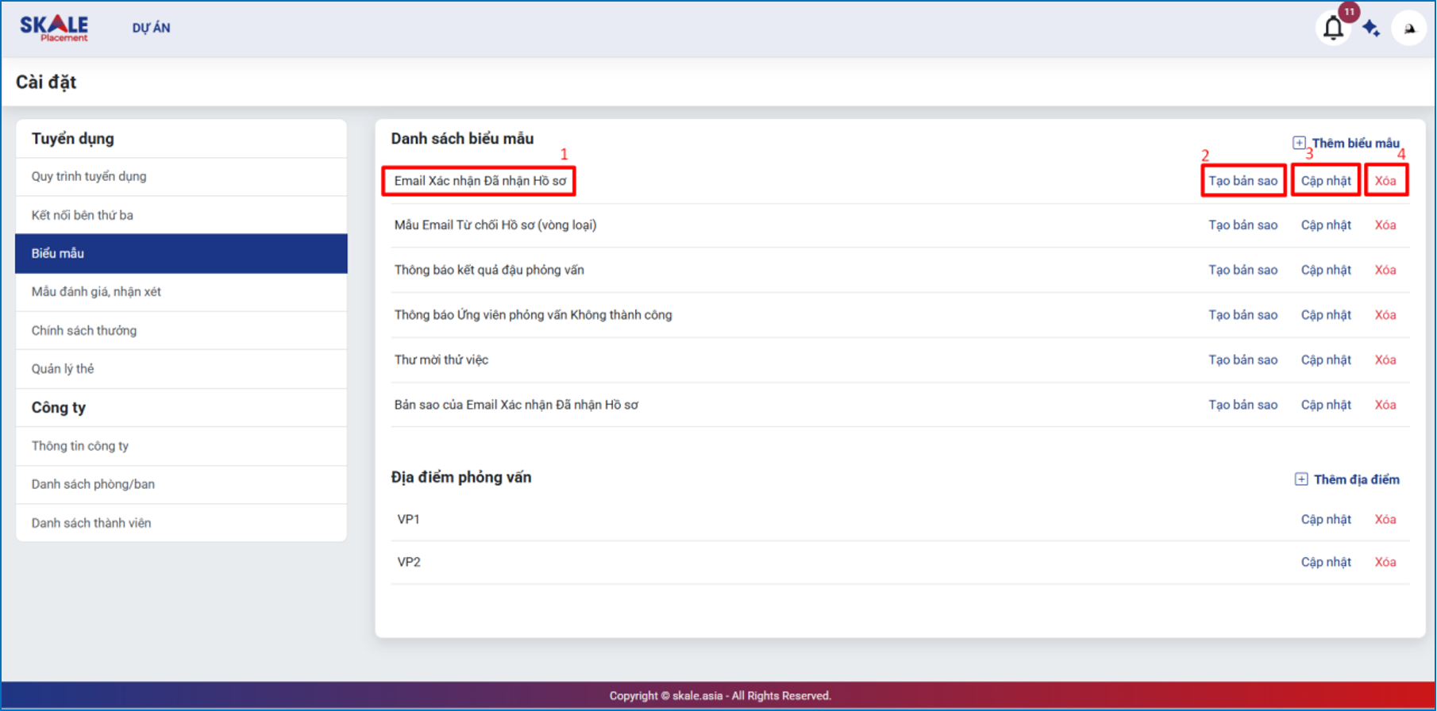Open Chính sách thưởng section
Screen dimensions: 1437x711
[84, 330]
